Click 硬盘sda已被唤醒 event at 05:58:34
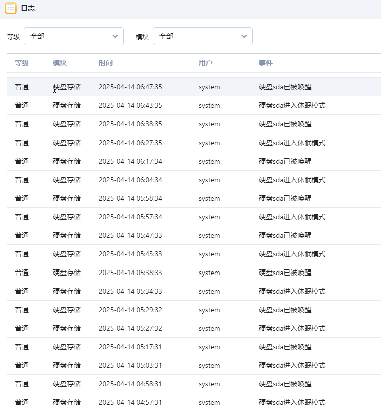Image resolution: width=381 pixels, height=408 pixels. [285, 198]
